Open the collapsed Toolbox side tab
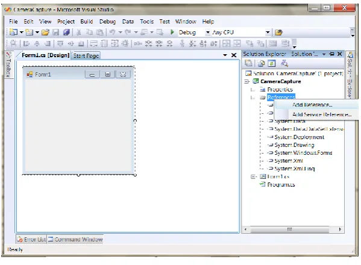The height and width of the screenshot is (265, 361). [8, 64]
